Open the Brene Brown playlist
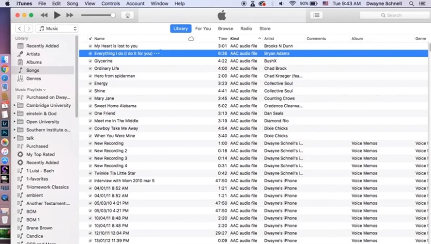431x244 pixels. click(39, 228)
